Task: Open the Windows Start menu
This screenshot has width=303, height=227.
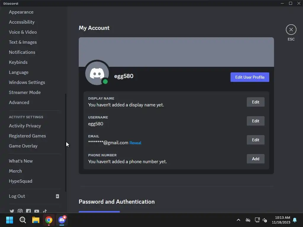Action: pos(9,220)
